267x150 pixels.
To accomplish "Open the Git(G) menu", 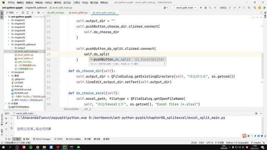I will (85, 2).
